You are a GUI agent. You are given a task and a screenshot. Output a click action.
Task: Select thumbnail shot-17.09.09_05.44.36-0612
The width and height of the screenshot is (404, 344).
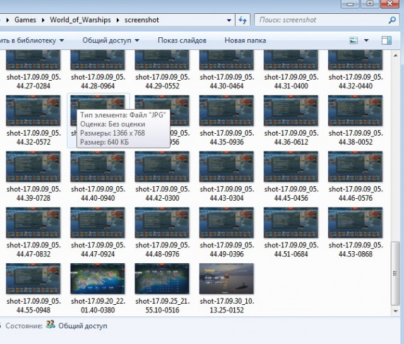click(291, 110)
